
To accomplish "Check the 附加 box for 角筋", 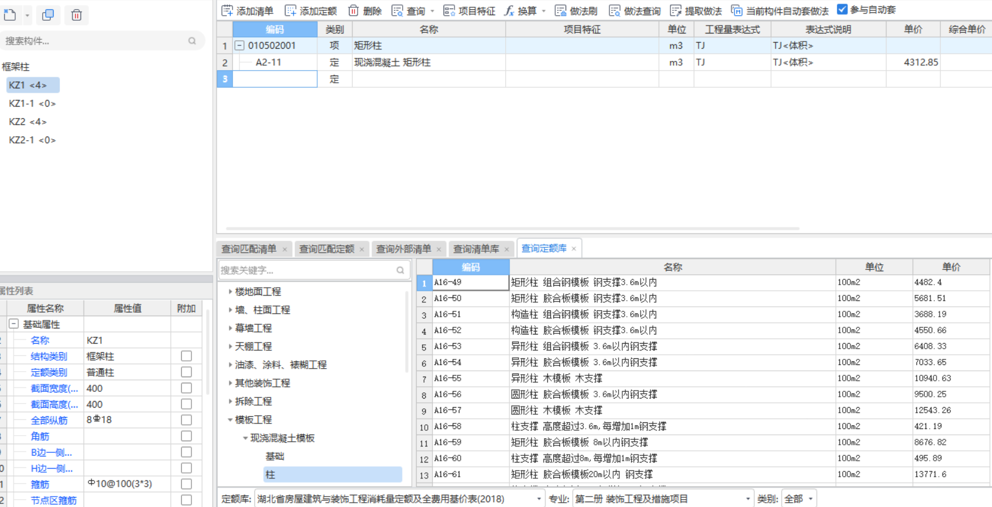I will pyautogui.click(x=187, y=436).
